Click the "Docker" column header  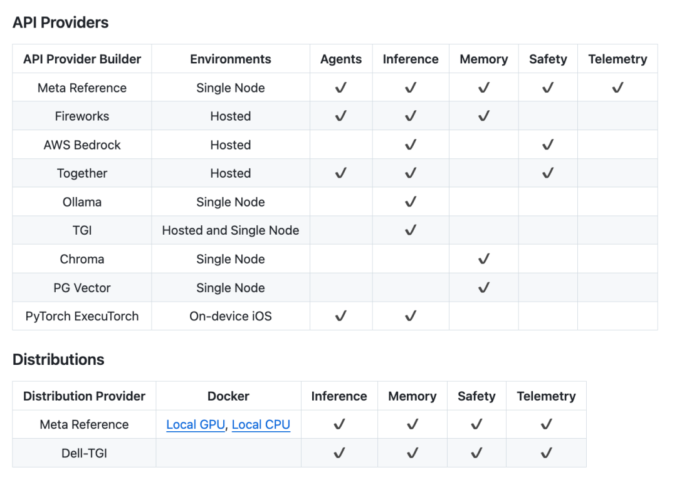(x=228, y=396)
